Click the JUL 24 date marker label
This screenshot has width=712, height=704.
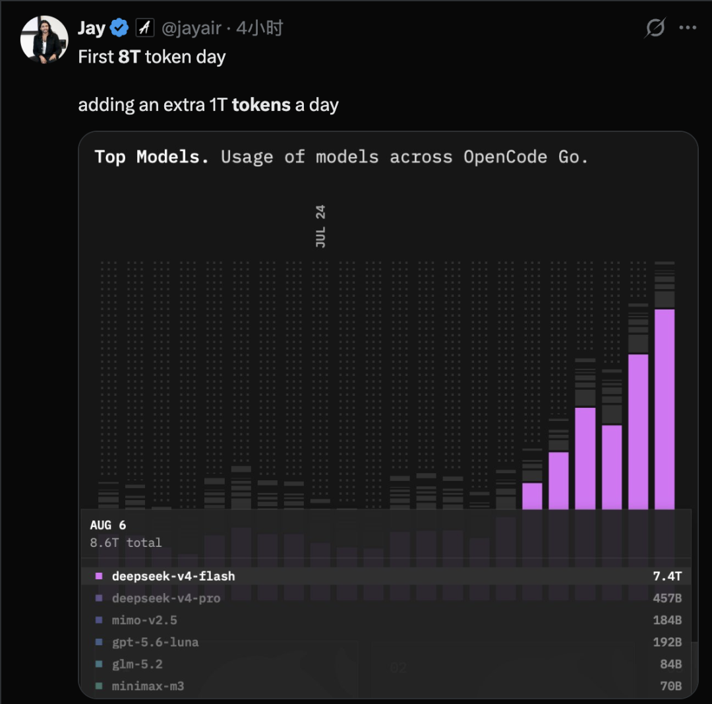320,226
